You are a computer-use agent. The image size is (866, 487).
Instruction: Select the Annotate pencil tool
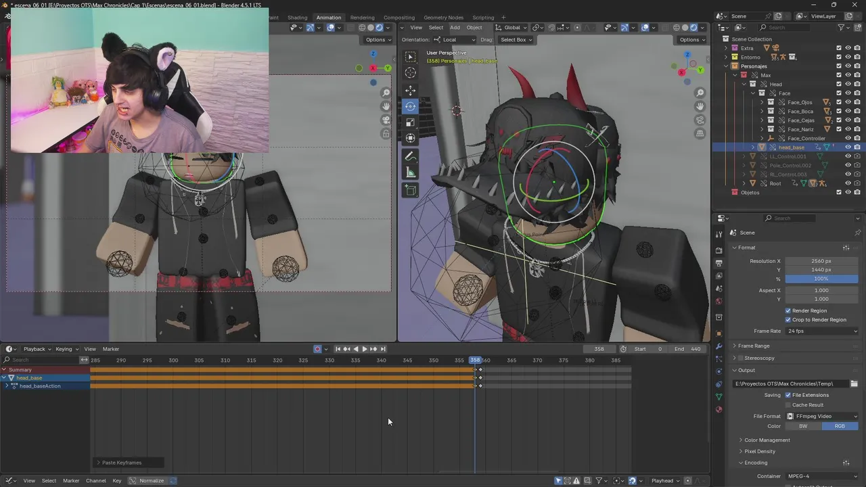click(x=410, y=156)
